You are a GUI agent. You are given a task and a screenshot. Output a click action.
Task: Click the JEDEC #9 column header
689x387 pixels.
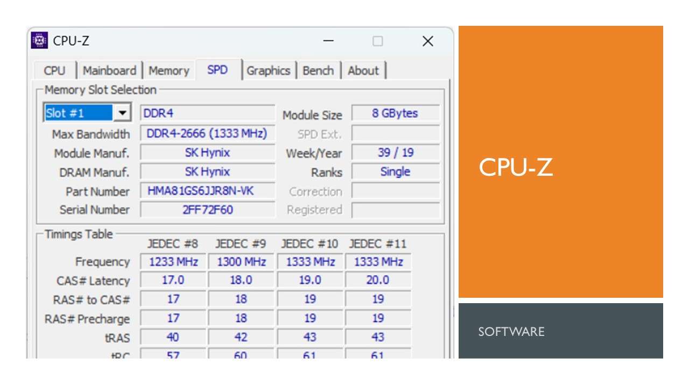point(241,244)
